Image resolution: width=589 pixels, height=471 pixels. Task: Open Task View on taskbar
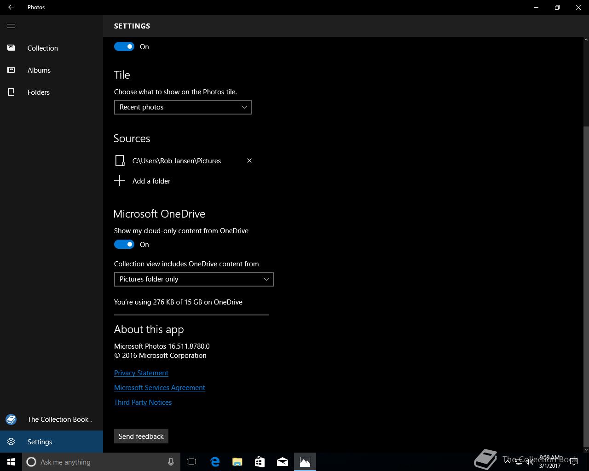click(x=191, y=462)
